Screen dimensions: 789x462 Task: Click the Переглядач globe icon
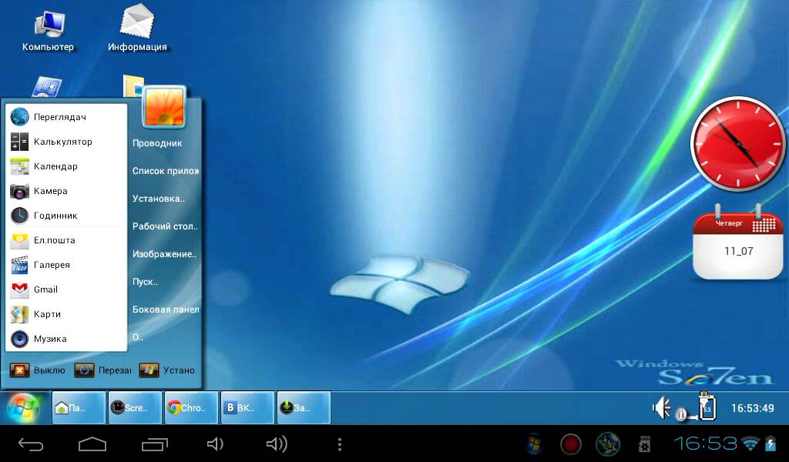pos(19,116)
